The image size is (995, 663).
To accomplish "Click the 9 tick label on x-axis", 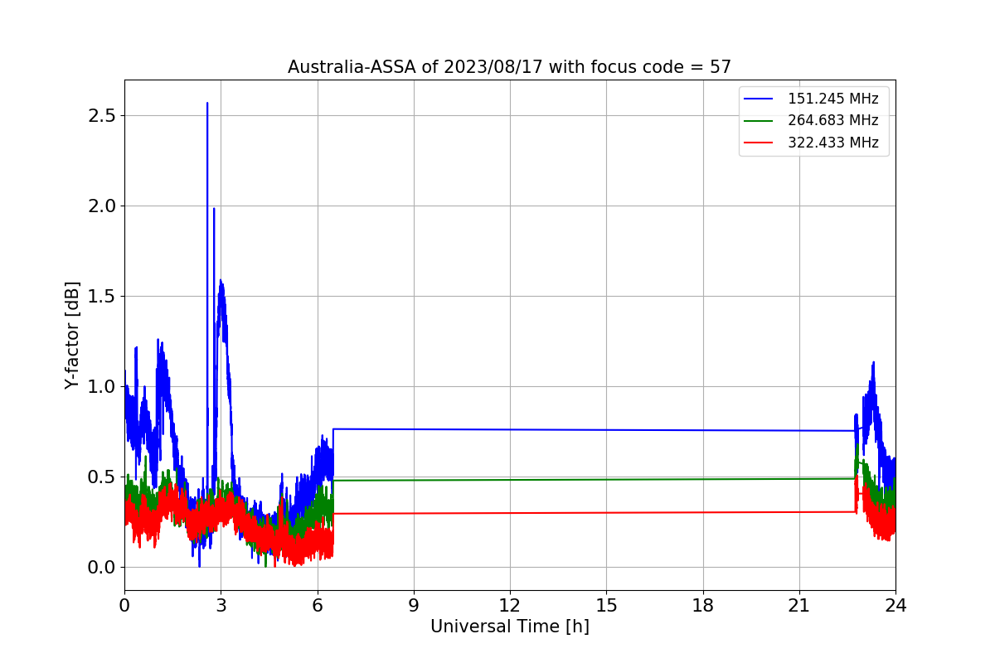I will 414,606.
